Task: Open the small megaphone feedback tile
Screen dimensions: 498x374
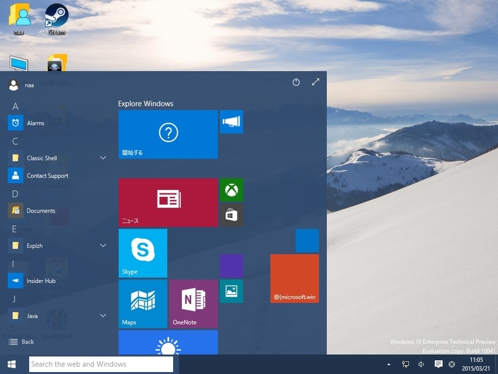Action: click(232, 122)
